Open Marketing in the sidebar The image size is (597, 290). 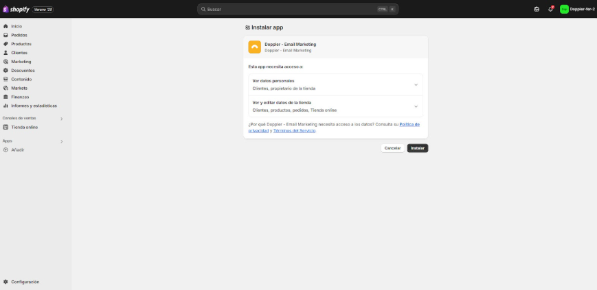pyautogui.click(x=21, y=62)
